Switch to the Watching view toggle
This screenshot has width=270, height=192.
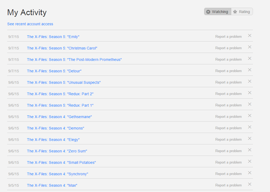[x=217, y=12]
